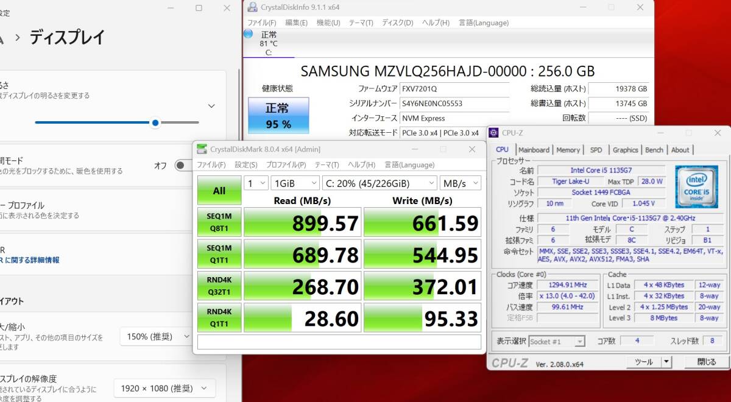Click the 899.57 read result
This screenshot has height=402, width=731.
pyautogui.click(x=303, y=222)
